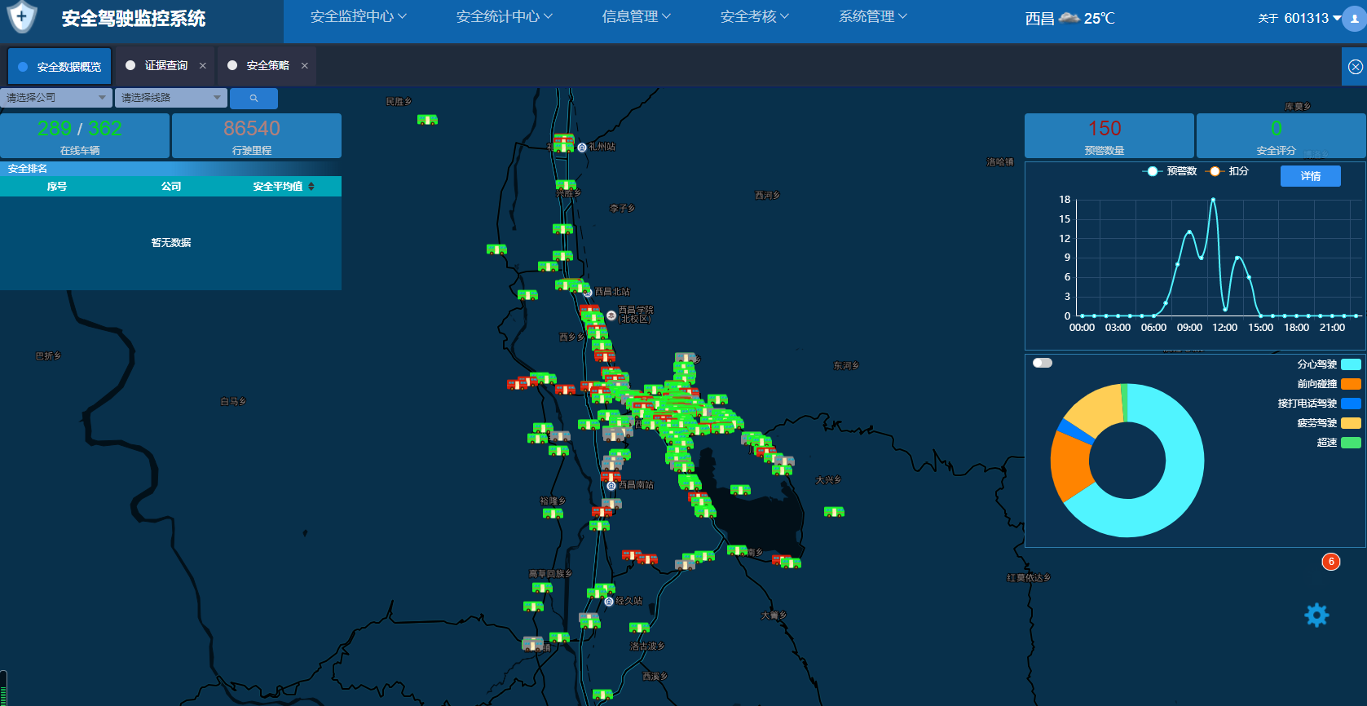Open the blue gear settings icon
Screen dimensions: 1367x706
[x=1316, y=615]
